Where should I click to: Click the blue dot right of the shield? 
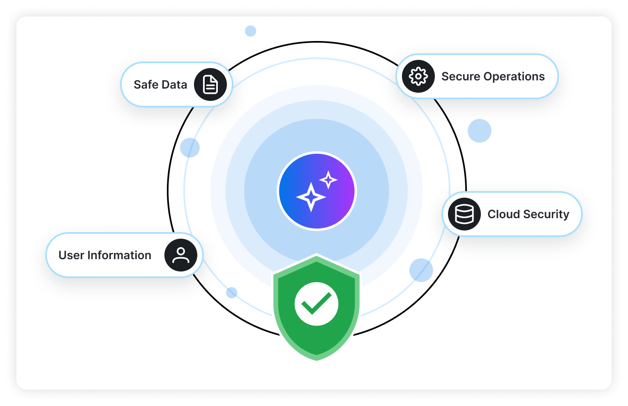421,270
